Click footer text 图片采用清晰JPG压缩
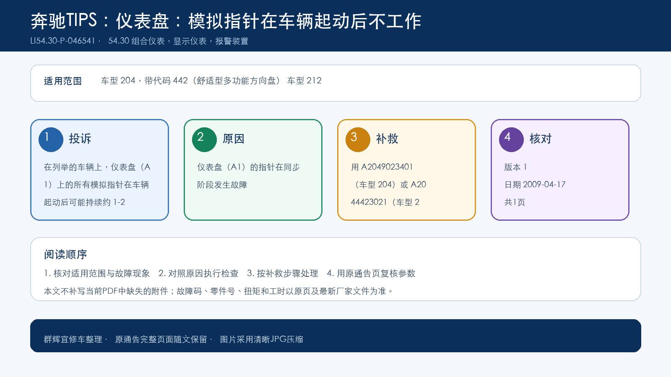This screenshot has height=377, width=671. (262, 339)
